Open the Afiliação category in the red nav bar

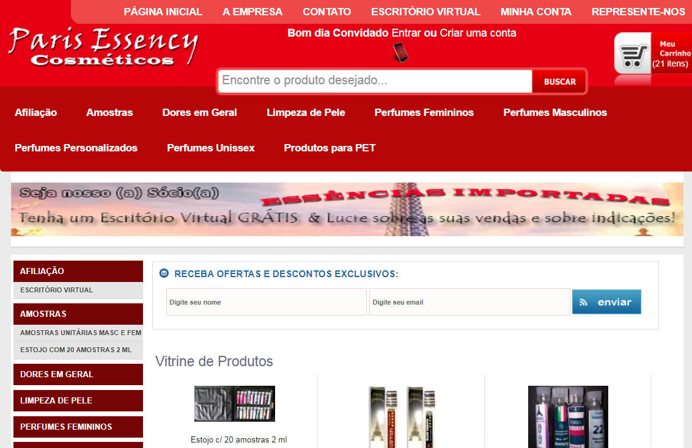pos(35,112)
